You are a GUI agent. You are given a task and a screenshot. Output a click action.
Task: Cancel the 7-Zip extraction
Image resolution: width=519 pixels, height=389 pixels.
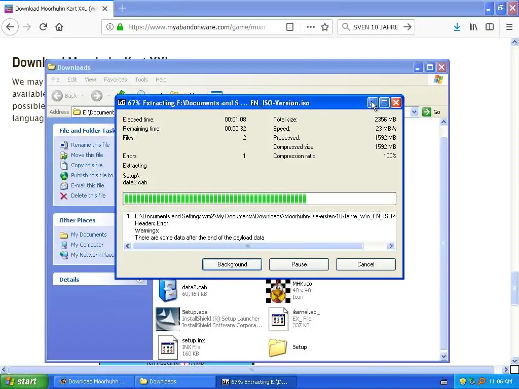tap(366, 264)
